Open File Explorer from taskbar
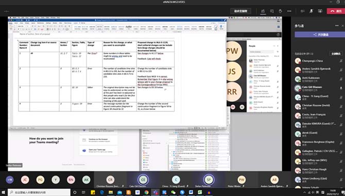The image size is (345, 196). [x=111, y=192]
